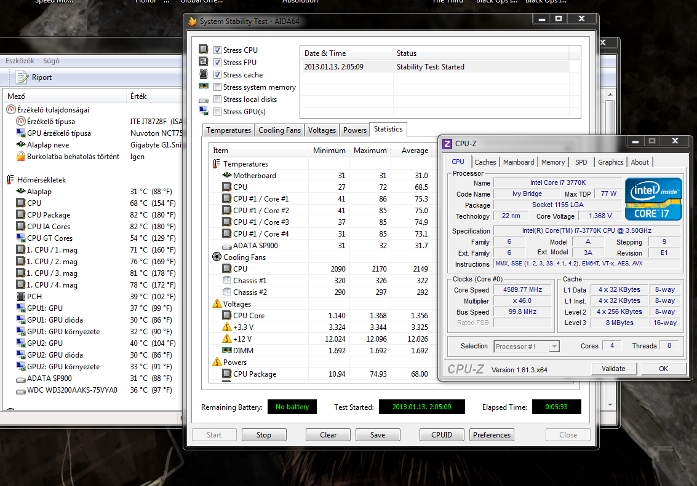Click the PCH chip icon
Image resolution: width=697 pixels, height=486 pixels.
pos(20,296)
